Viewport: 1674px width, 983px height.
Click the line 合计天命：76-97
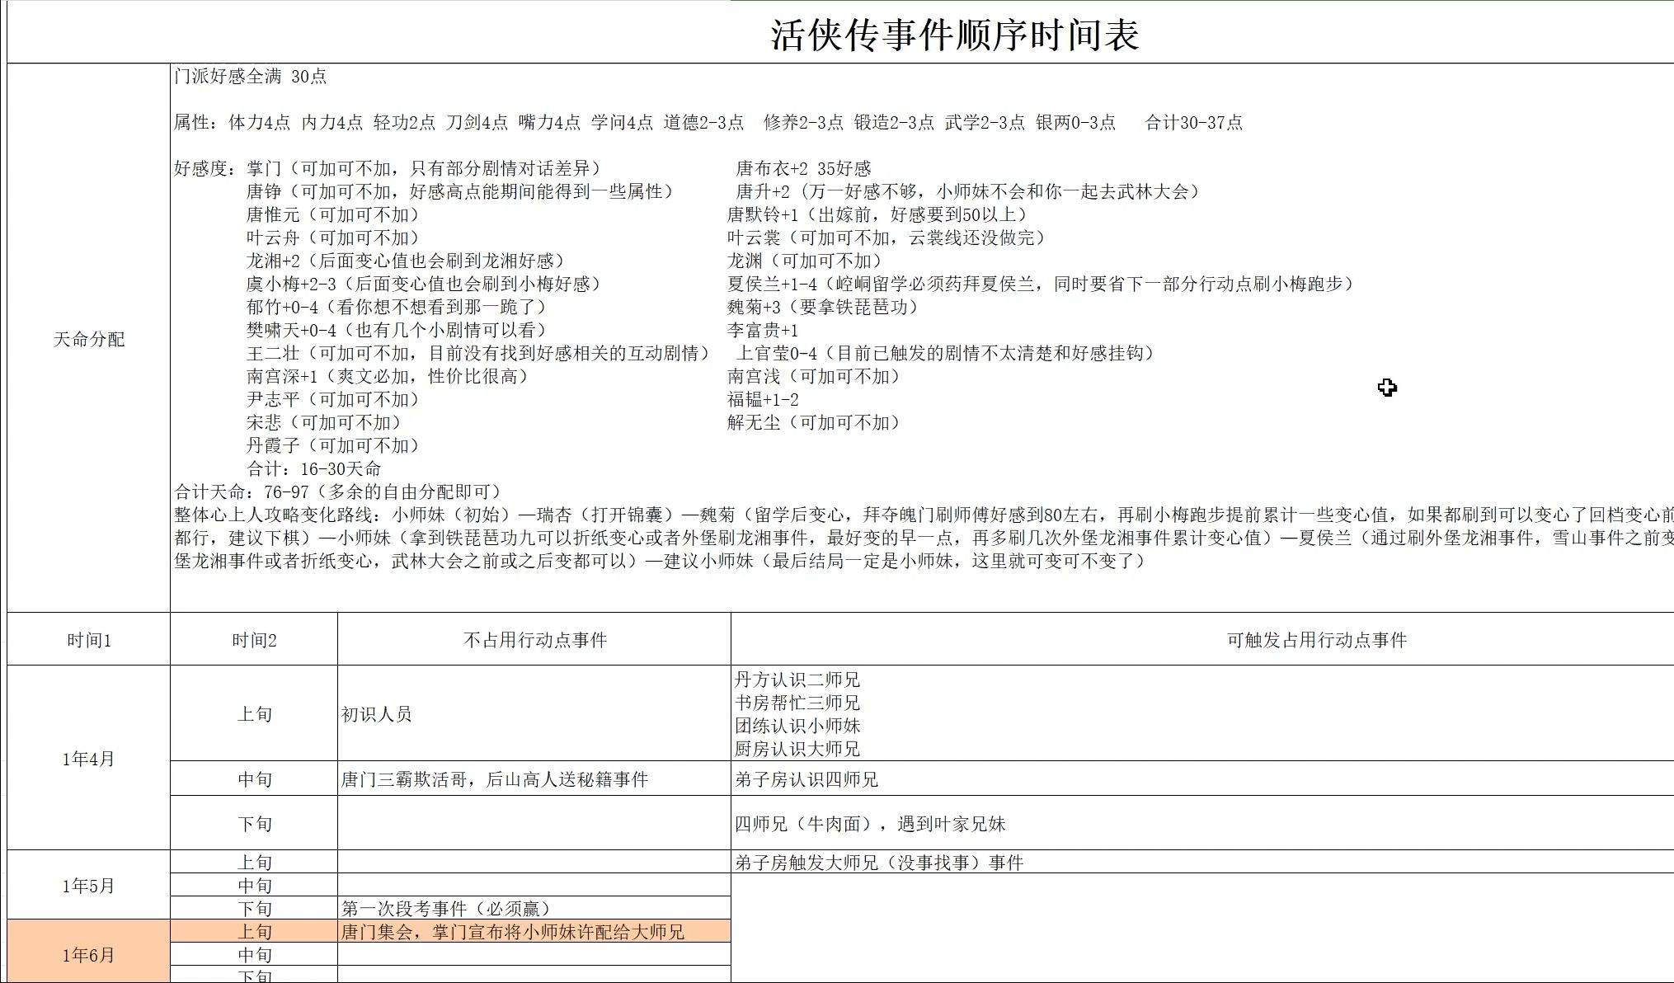point(338,492)
